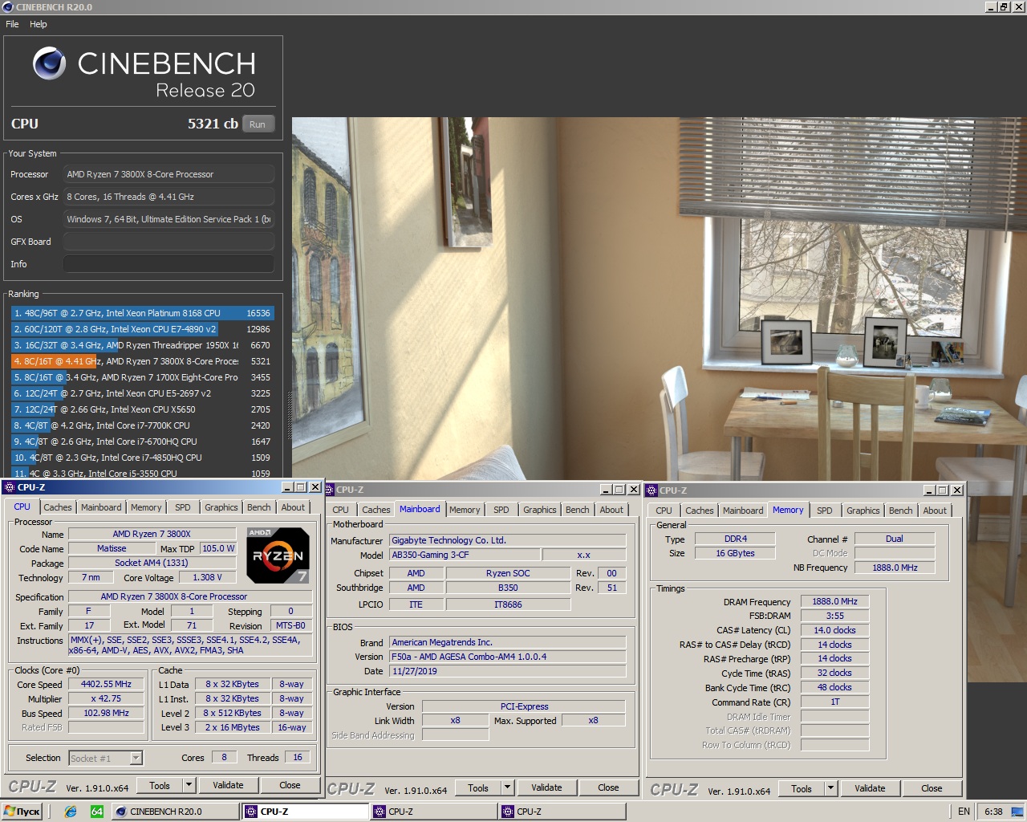Open the Help menu in Cinebench
The height and width of the screenshot is (822, 1027).
[39, 24]
